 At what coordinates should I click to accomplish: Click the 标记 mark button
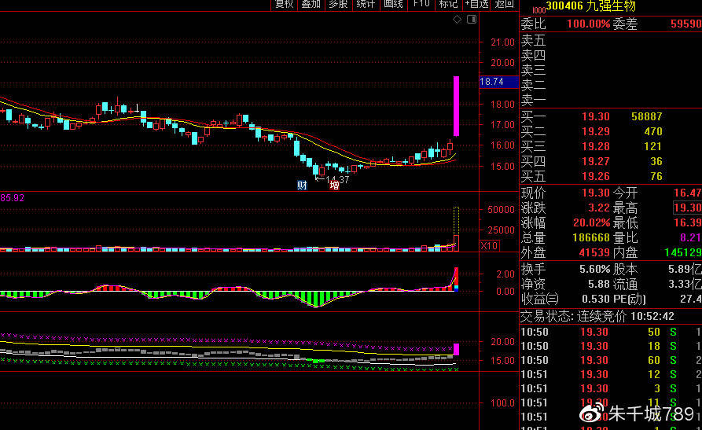448,5
